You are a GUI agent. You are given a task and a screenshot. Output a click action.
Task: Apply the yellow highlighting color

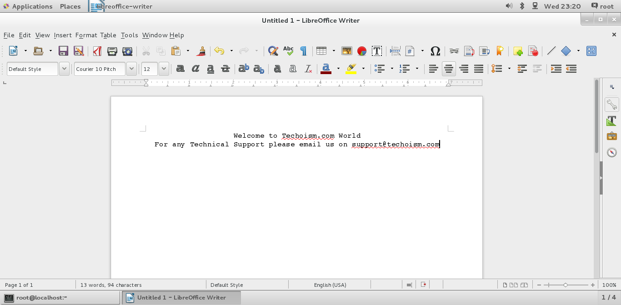pyautogui.click(x=351, y=69)
